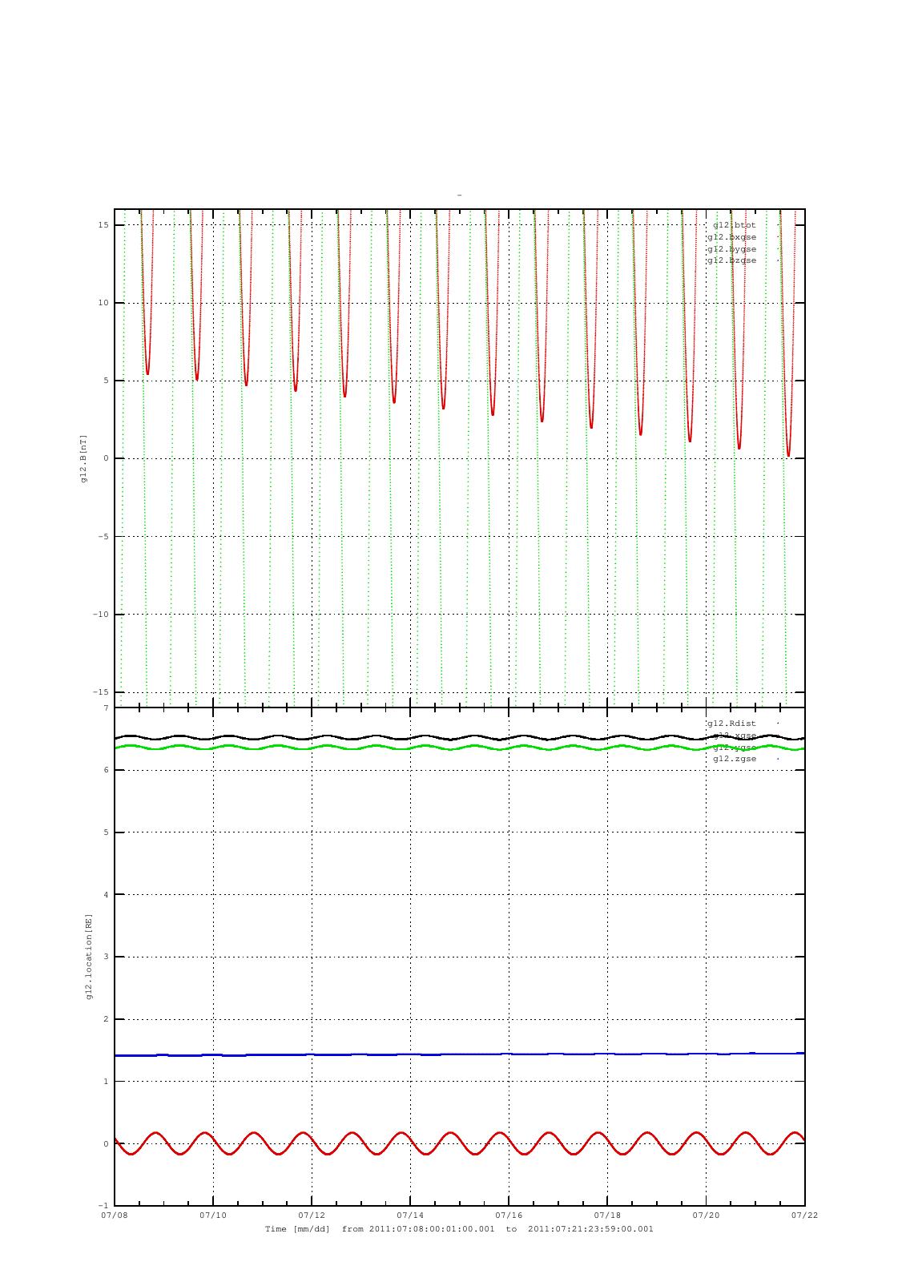The width and height of the screenshot is (906, 1282).
Task: Click the g12.zgse legend entry
Action: [x=734, y=759]
